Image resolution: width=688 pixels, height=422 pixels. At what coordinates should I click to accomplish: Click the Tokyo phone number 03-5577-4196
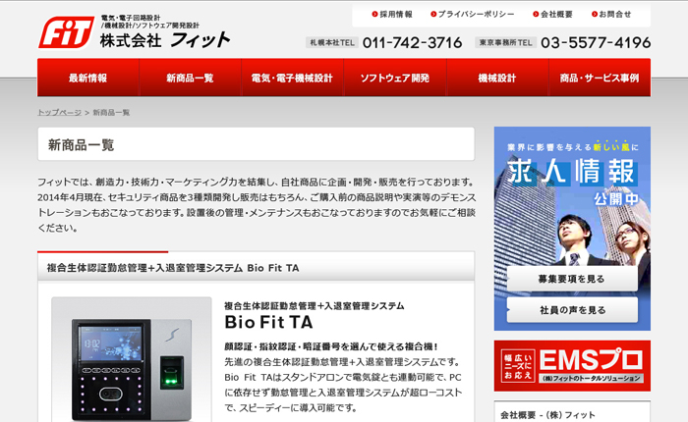pos(596,43)
